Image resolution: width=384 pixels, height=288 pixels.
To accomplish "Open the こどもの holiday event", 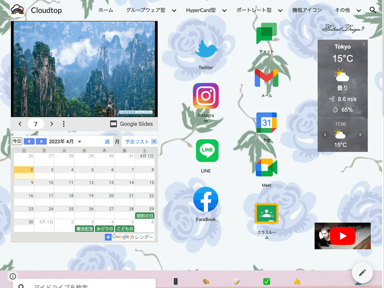I will pos(125,229).
